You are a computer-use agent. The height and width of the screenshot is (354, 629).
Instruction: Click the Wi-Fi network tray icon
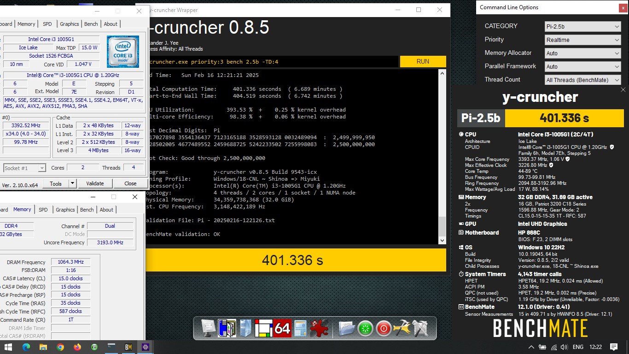tap(554, 347)
